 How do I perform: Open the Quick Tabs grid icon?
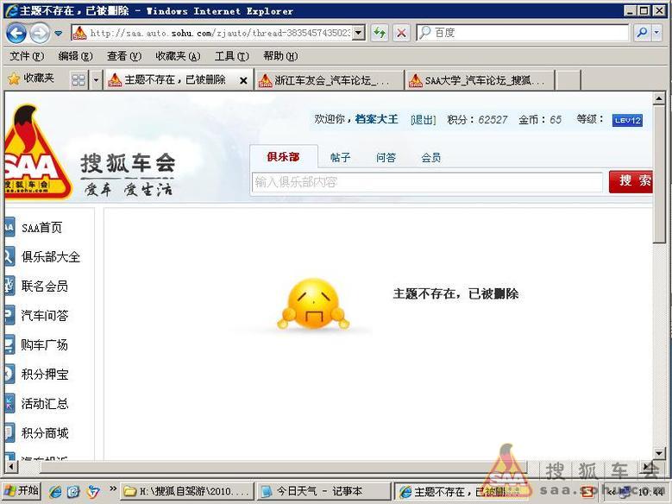click(x=79, y=79)
